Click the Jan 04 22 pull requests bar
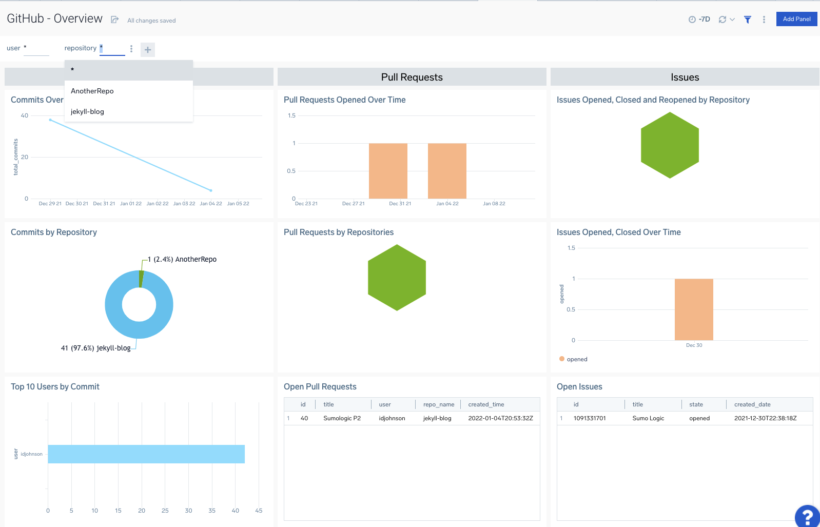The image size is (820, 527). (x=447, y=171)
